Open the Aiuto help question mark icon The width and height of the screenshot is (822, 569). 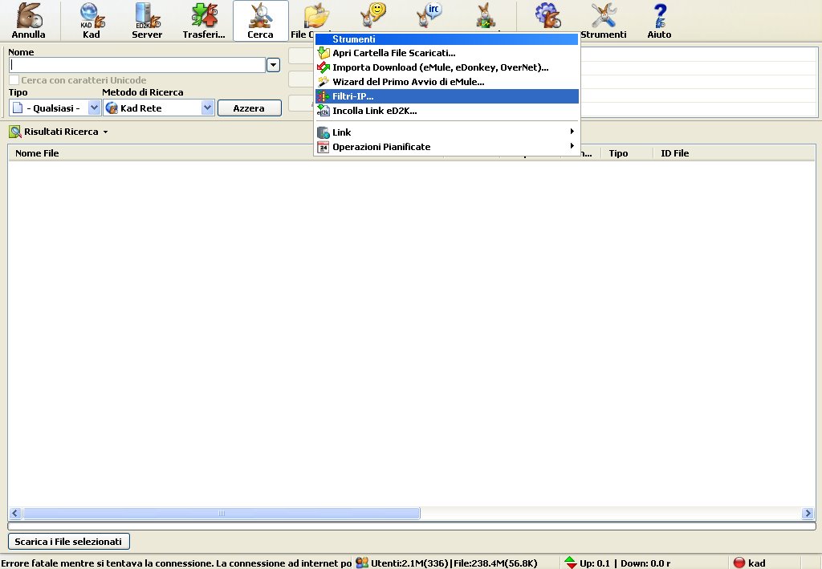660,15
